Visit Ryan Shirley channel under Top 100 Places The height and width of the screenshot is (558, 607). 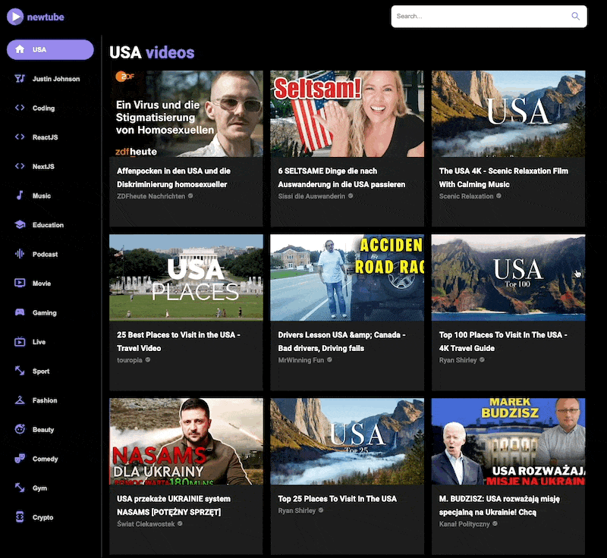pyautogui.click(x=458, y=360)
